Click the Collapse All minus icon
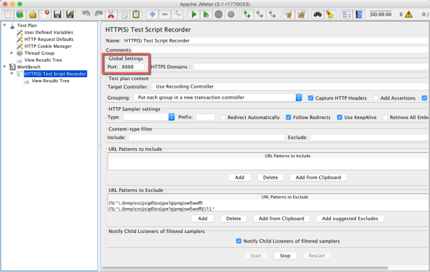This screenshot has width=430, height=272. (165, 14)
